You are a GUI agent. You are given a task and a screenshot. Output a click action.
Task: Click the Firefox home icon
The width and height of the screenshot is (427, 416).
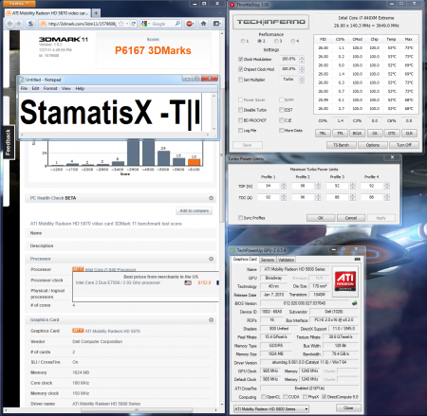[203, 24]
